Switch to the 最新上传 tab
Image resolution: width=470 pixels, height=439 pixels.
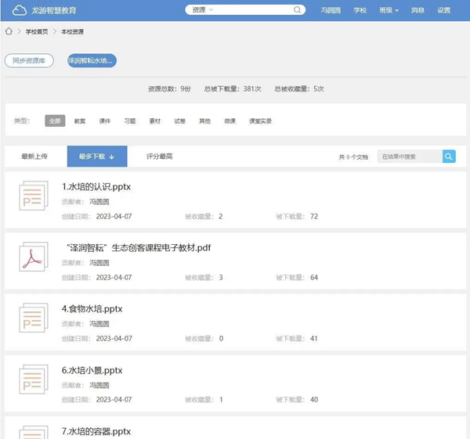(x=34, y=157)
